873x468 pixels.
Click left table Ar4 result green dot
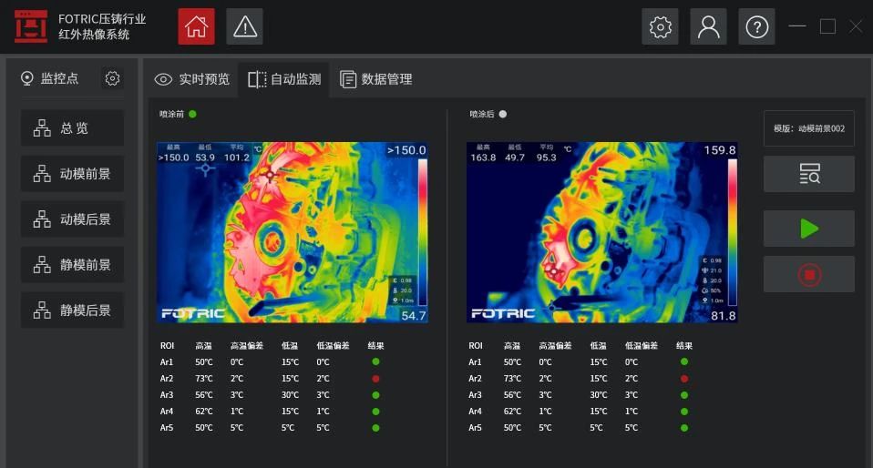pyautogui.click(x=375, y=412)
